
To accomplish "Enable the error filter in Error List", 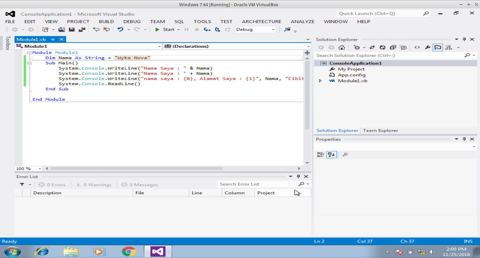I will 22,184.
